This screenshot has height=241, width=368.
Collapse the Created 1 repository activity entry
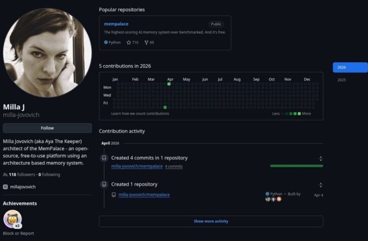pyautogui.click(x=321, y=185)
